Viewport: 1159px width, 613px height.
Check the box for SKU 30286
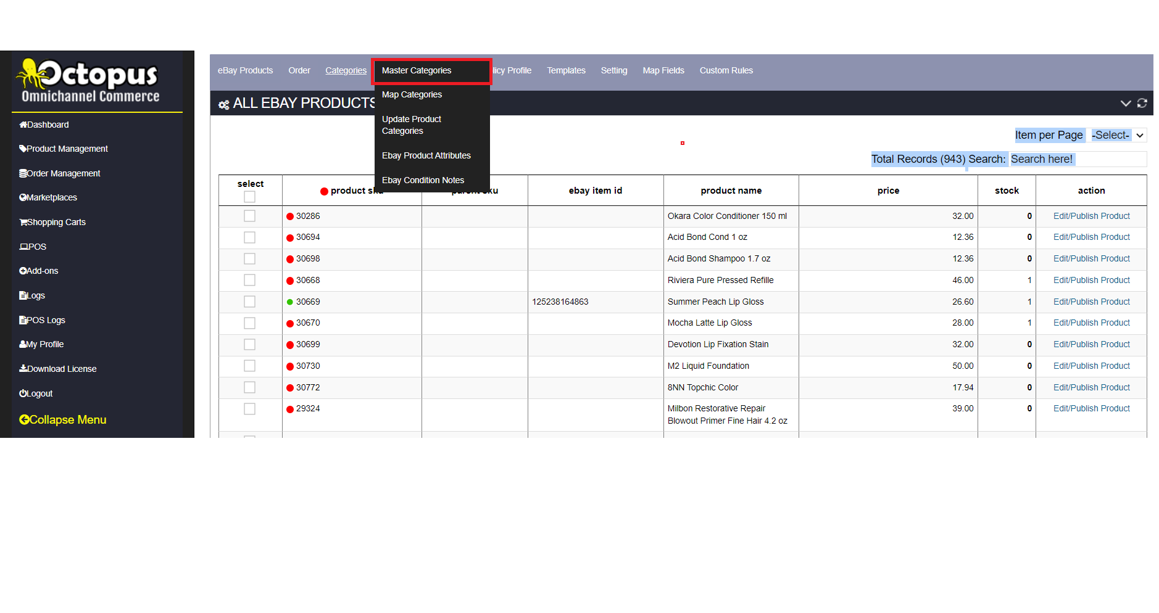[249, 216]
